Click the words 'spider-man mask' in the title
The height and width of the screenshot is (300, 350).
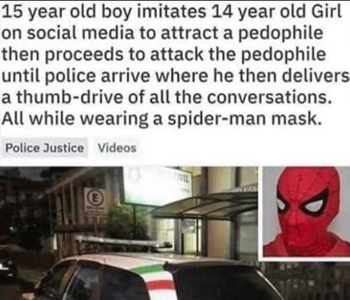click(242, 119)
